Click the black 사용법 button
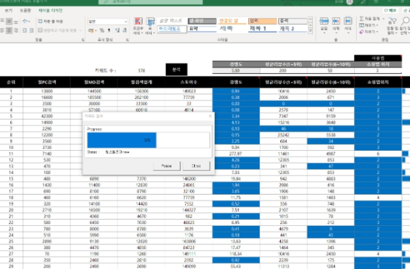This screenshot has width=410, height=269. tap(378, 58)
